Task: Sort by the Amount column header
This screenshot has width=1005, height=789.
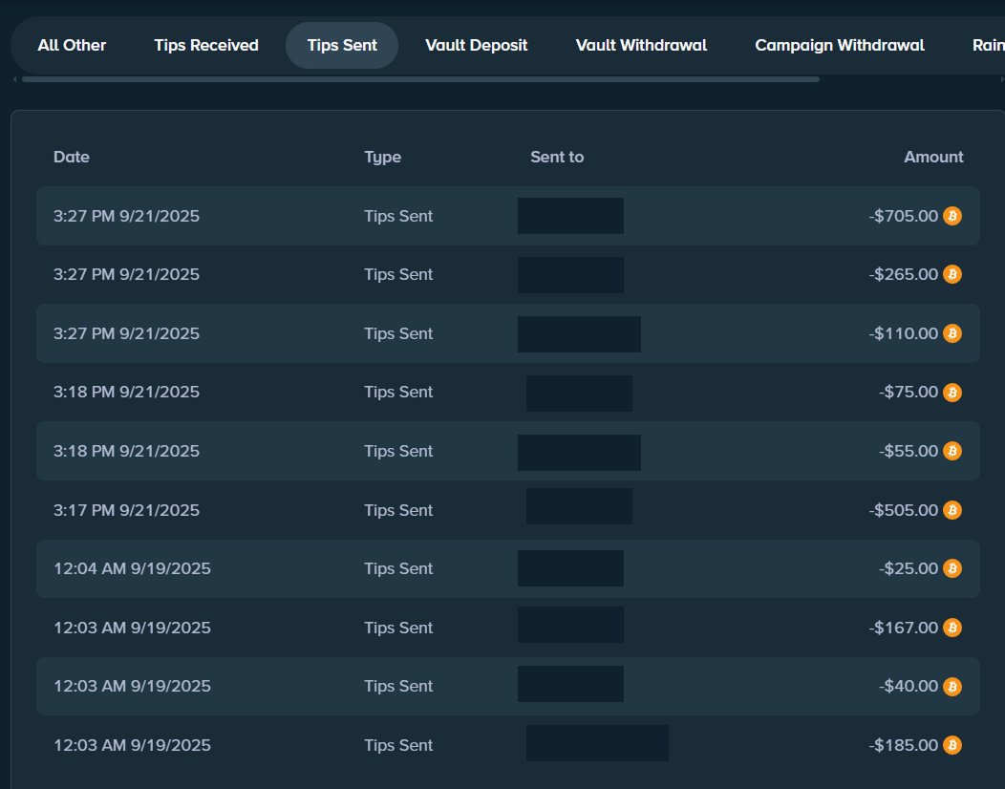Action: point(933,157)
